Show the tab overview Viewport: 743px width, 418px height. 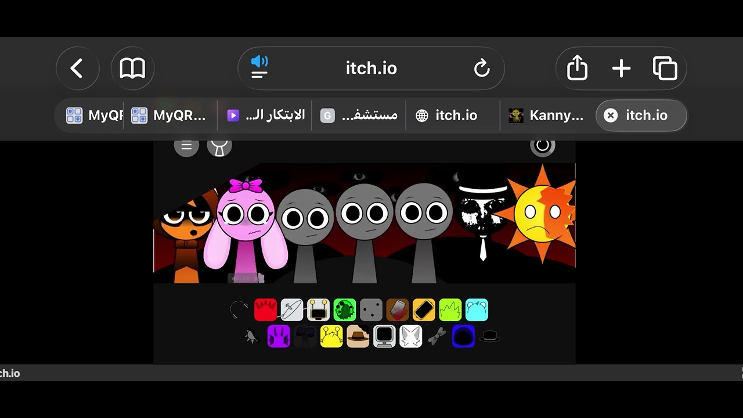coord(665,69)
